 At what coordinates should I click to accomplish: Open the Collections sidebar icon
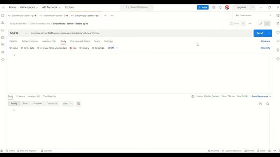click(3, 16)
